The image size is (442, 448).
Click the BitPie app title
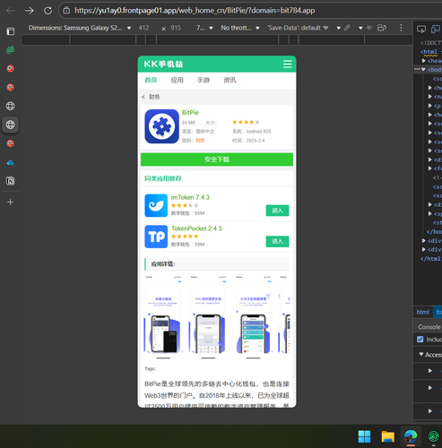190,113
